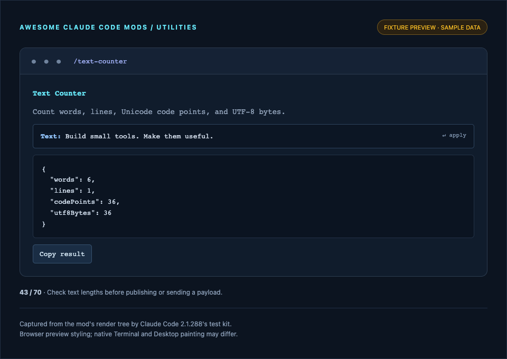
Task: Click 'Check text lengths before publishing' caption
Action: pos(135,292)
